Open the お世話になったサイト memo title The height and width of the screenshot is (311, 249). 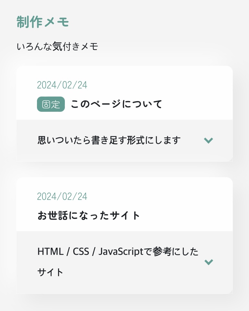(89, 215)
